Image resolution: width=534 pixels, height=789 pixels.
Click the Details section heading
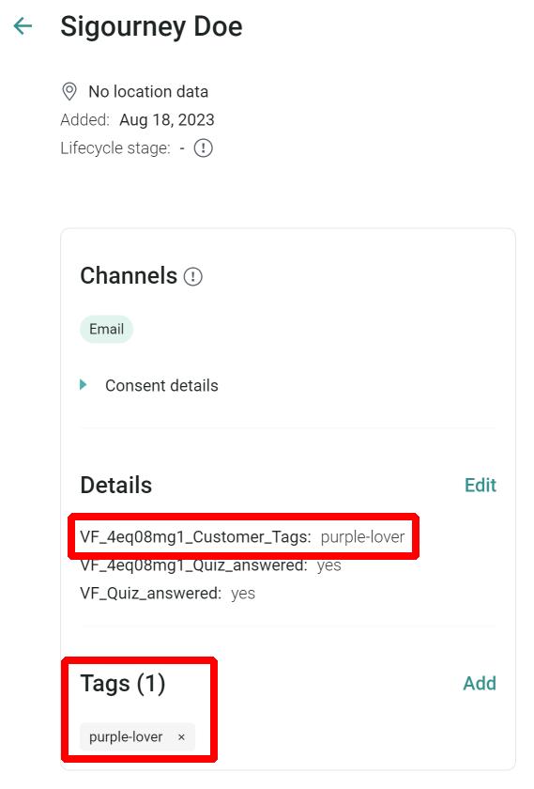[x=116, y=485]
